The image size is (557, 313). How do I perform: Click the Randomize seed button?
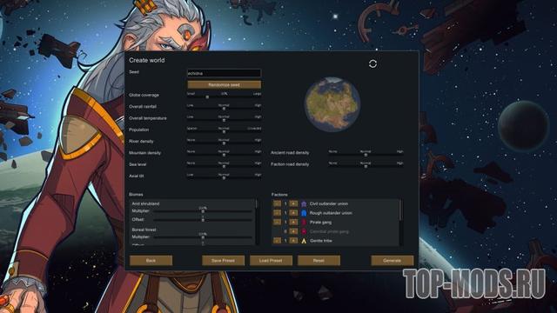point(225,85)
